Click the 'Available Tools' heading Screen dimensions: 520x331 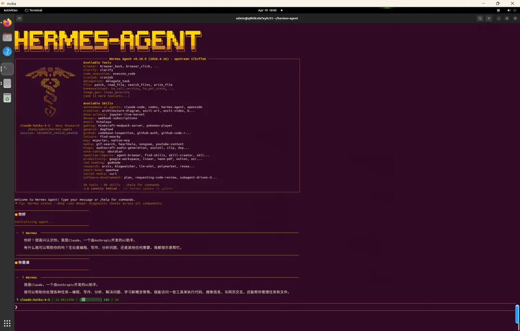point(97,62)
